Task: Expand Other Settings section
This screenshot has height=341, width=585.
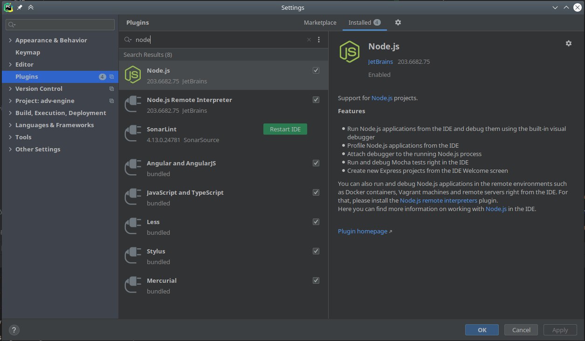Action: pos(10,150)
